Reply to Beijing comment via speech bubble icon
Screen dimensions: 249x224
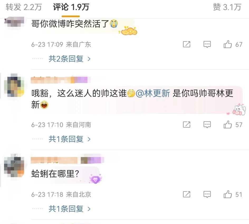207,194
